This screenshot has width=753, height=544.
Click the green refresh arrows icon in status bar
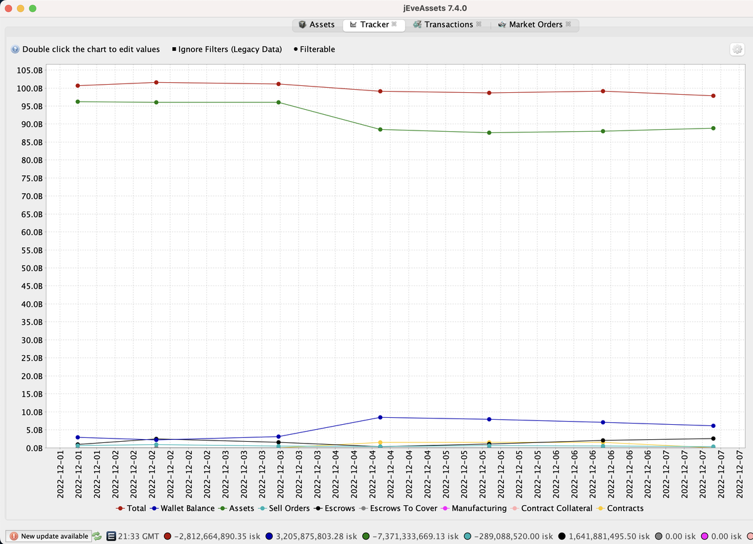[x=97, y=536]
